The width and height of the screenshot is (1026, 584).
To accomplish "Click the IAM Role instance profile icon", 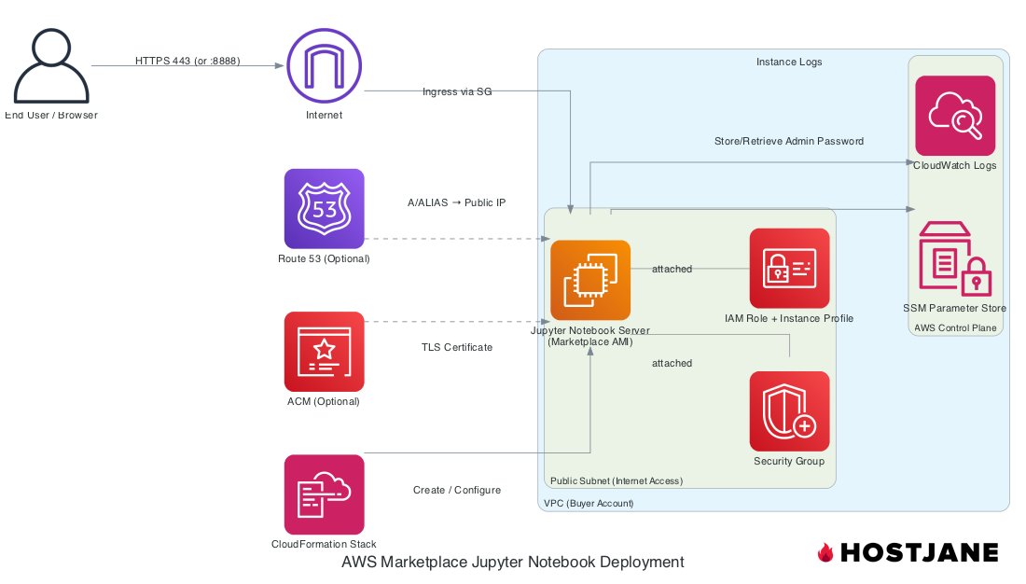I will coord(789,269).
